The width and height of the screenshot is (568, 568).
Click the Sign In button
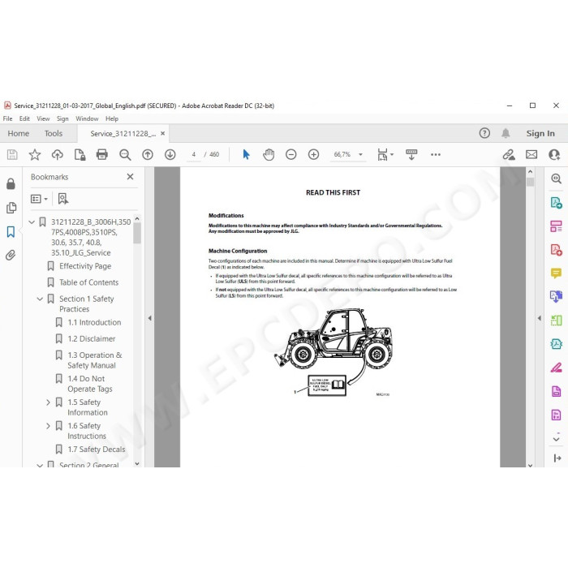[540, 133]
